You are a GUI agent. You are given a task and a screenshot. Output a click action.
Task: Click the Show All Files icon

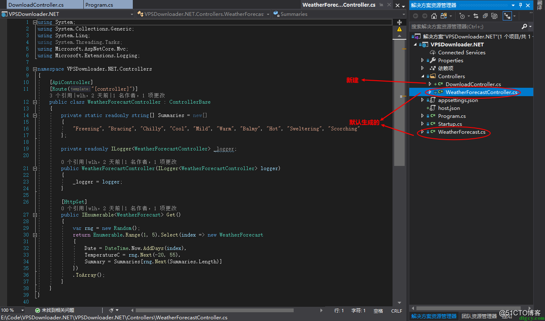(494, 16)
